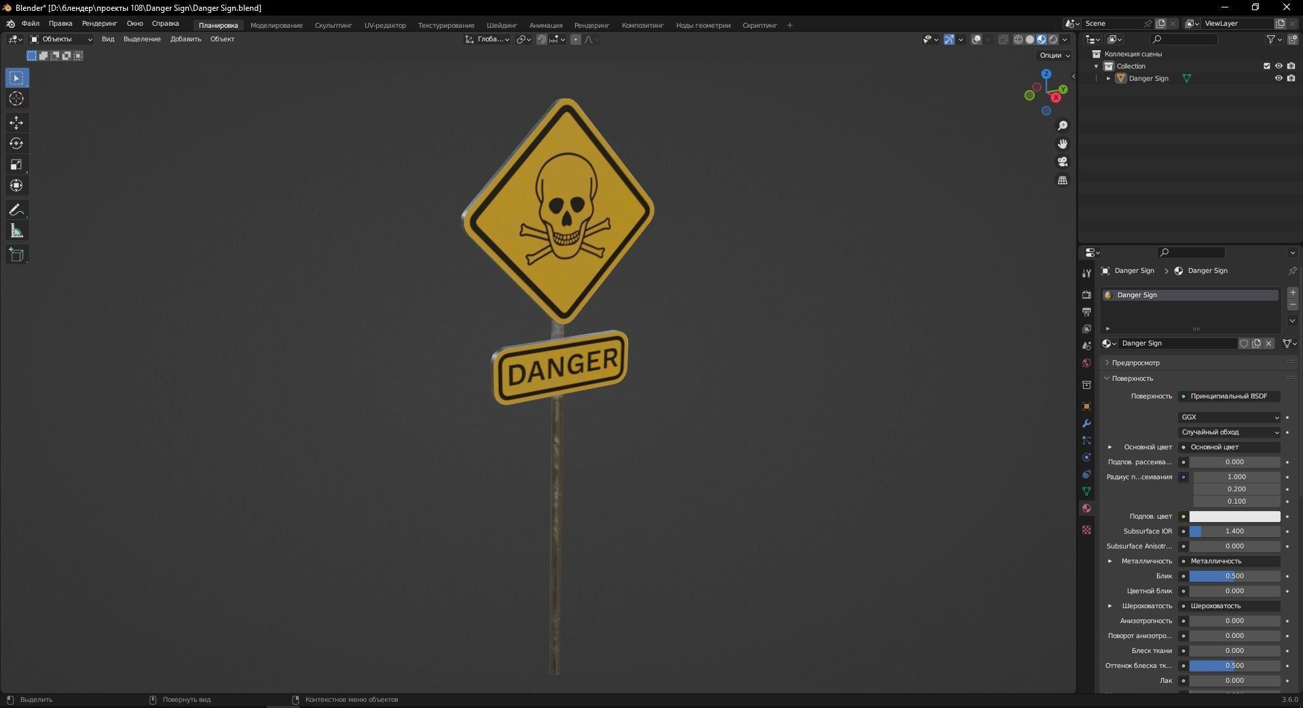
Task: Open the Scene properties tab
Action: (x=1086, y=346)
